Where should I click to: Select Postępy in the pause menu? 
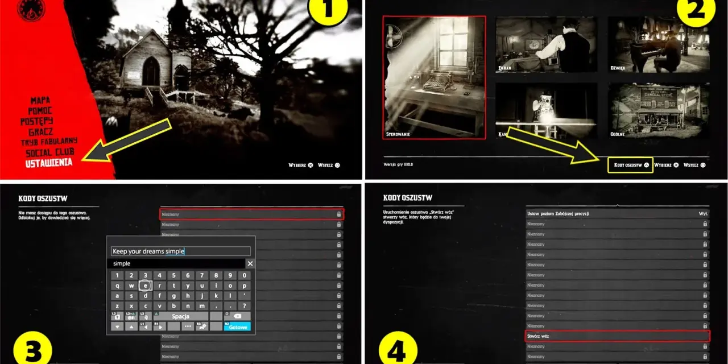37,121
